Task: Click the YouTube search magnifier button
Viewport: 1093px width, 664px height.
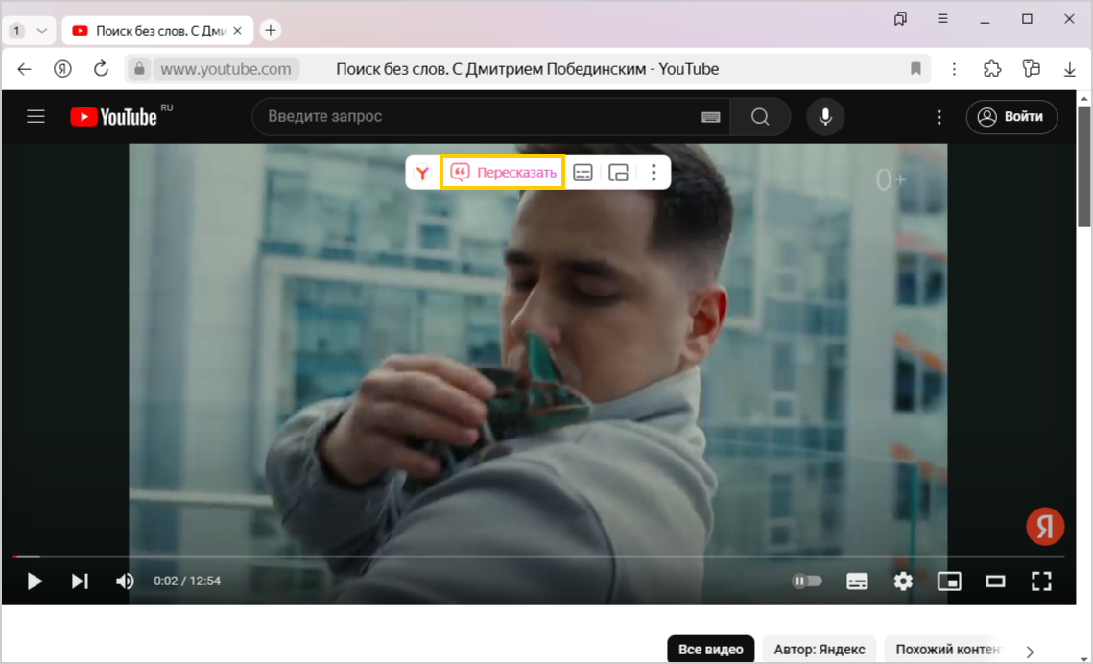Action: (760, 117)
